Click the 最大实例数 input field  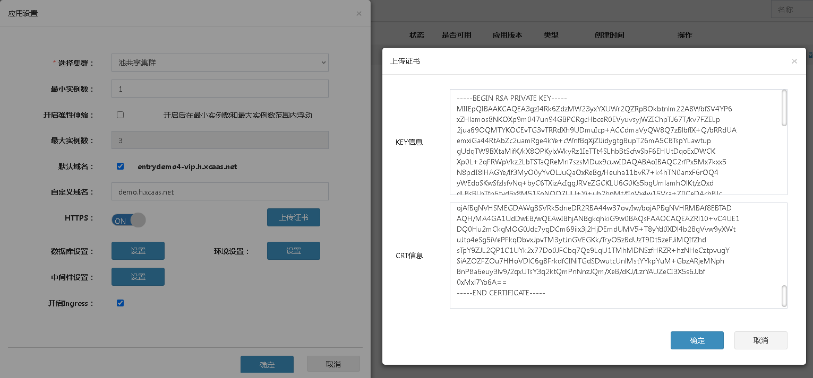tap(220, 140)
